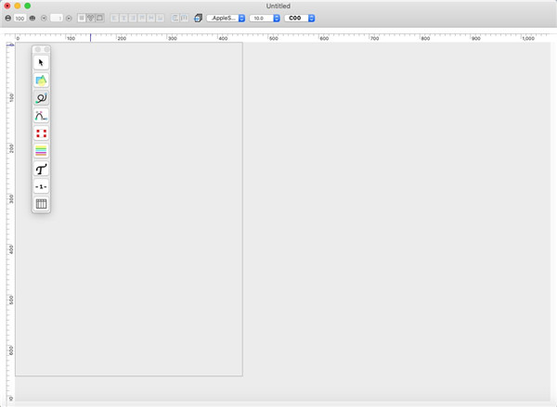Screen dimensions: 557x407
Task: Click the 3D box icon beside font menu
Action: coord(198,18)
